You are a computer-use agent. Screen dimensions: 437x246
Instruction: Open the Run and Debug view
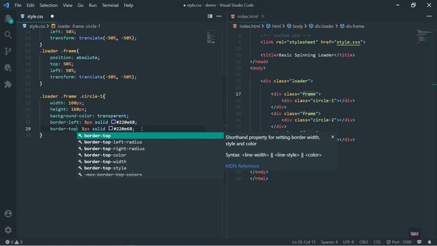(8, 68)
